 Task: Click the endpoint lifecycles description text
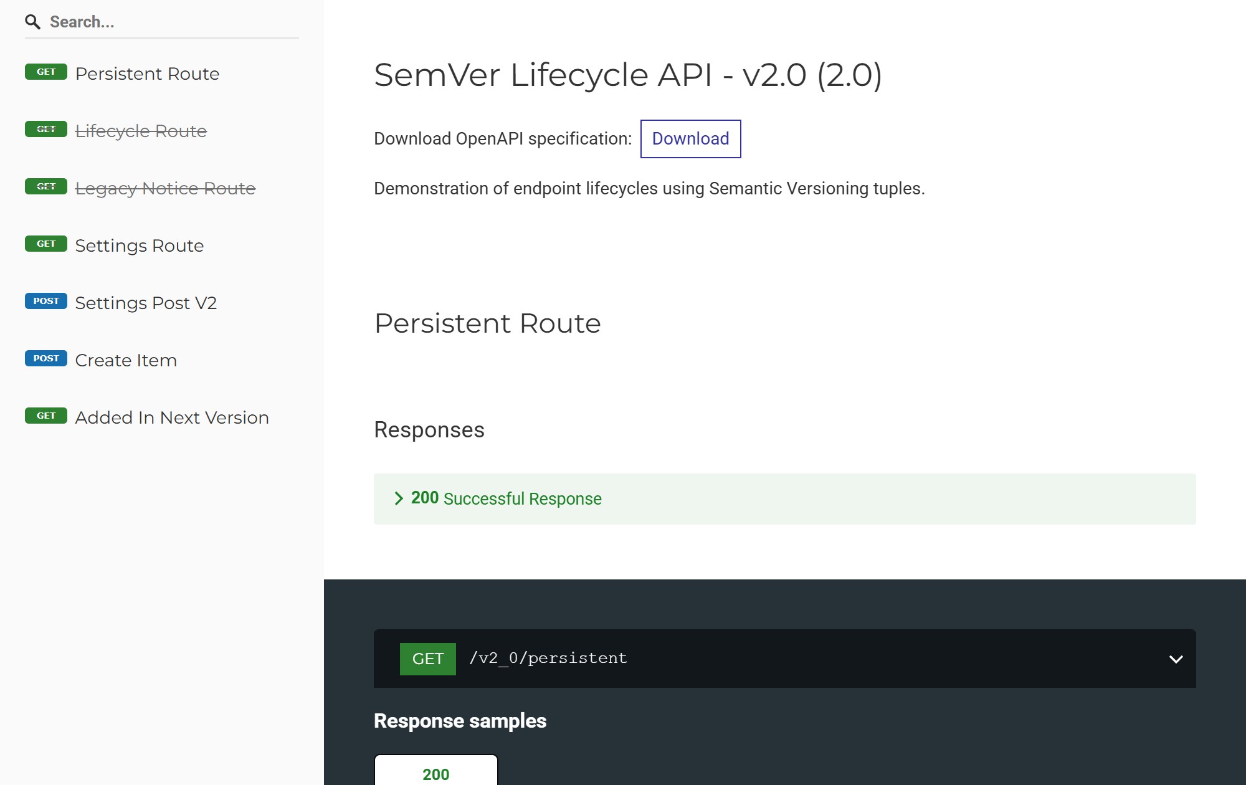click(649, 189)
